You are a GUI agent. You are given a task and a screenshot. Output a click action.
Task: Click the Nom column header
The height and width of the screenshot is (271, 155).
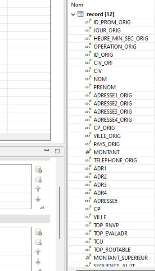click(77, 5)
